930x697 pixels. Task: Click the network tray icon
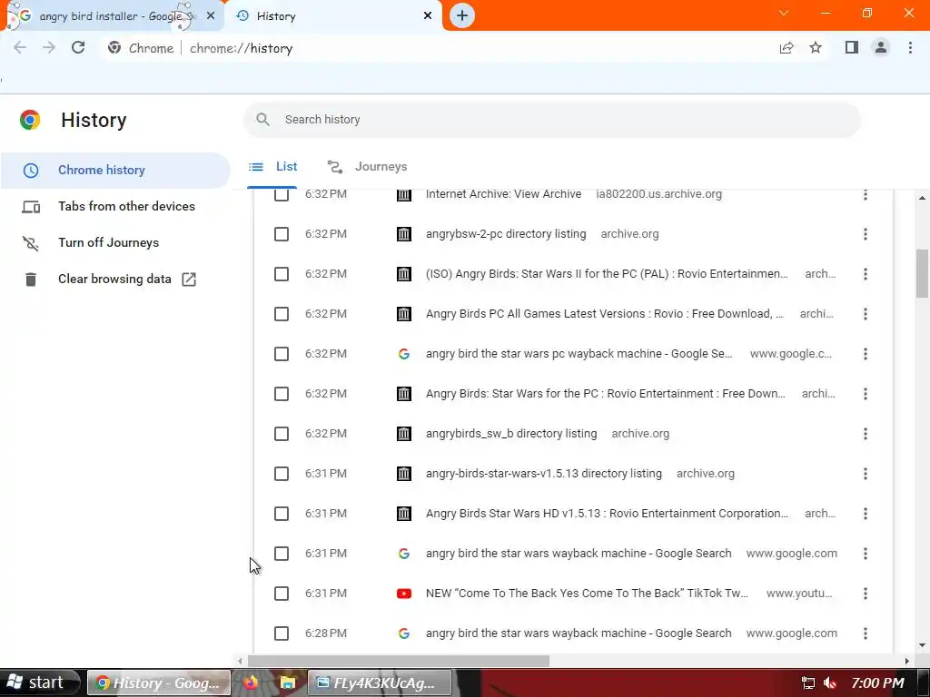[x=807, y=682]
